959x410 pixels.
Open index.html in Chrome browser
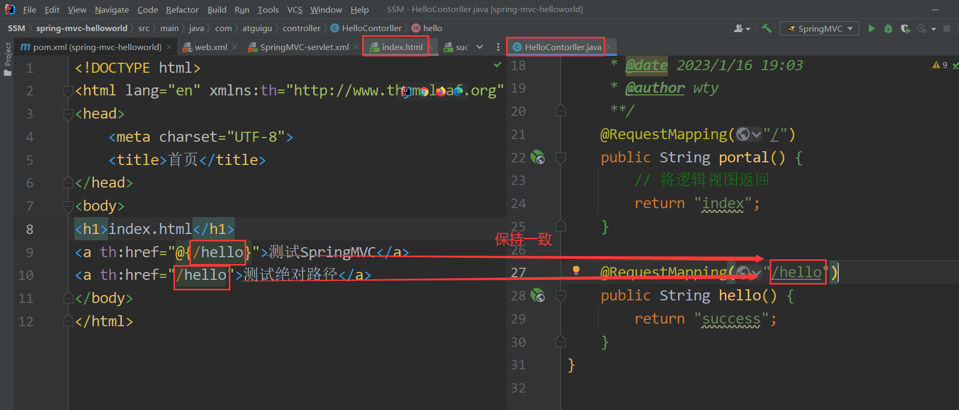[x=423, y=92]
